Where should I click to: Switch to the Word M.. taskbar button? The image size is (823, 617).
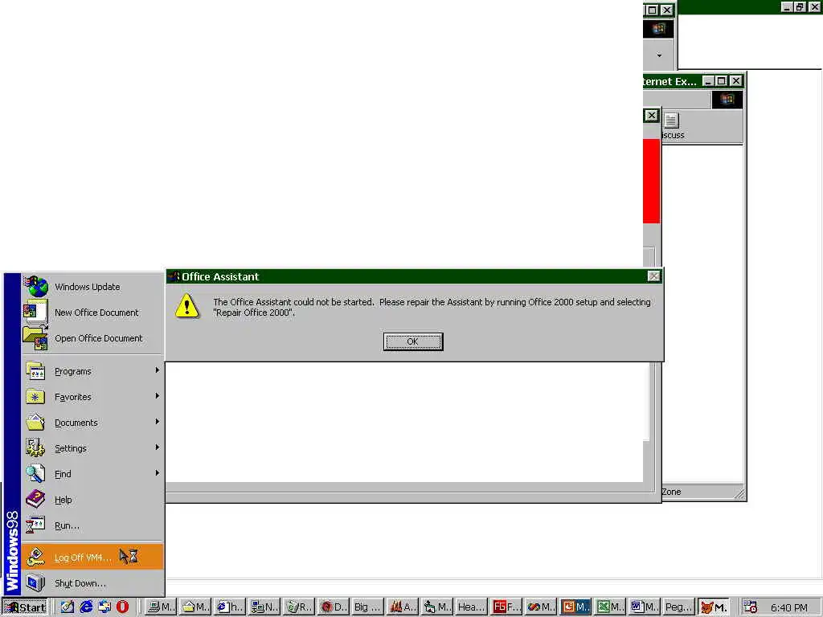pyautogui.click(x=644, y=607)
